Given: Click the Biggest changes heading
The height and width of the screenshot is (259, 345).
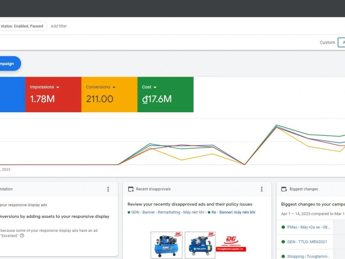Looking at the screenshot, I should pos(304,189).
